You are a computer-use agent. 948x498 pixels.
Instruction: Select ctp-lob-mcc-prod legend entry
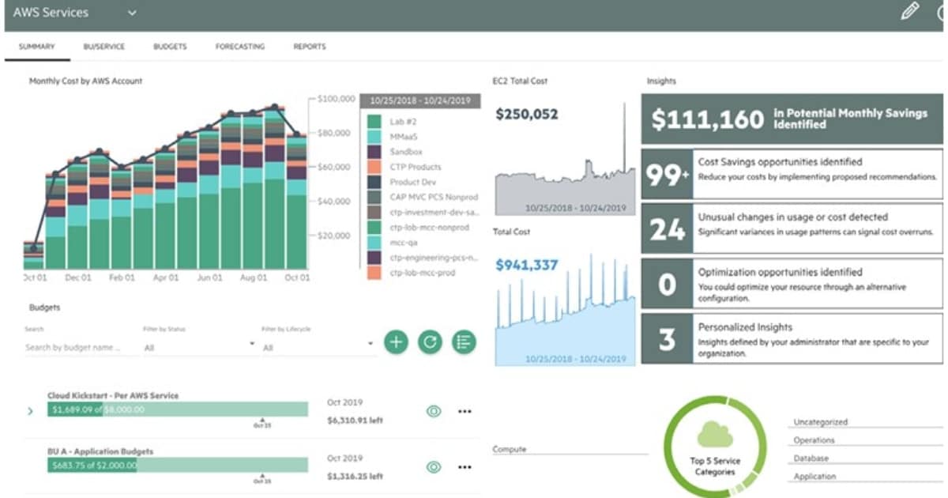click(423, 273)
